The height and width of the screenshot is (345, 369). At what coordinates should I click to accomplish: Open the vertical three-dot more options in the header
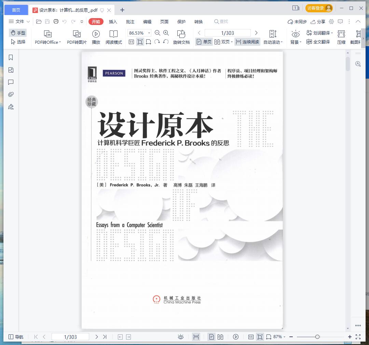coord(349,22)
